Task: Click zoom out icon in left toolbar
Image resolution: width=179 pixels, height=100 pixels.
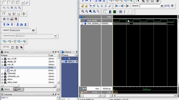Action: pos(8,8)
